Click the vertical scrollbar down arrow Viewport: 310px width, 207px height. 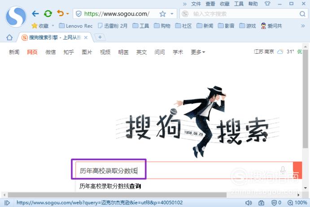click(x=306, y=188)
